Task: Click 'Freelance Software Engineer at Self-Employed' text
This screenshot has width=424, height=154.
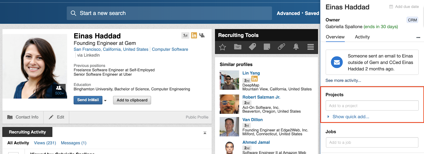Action: point(114,70)
